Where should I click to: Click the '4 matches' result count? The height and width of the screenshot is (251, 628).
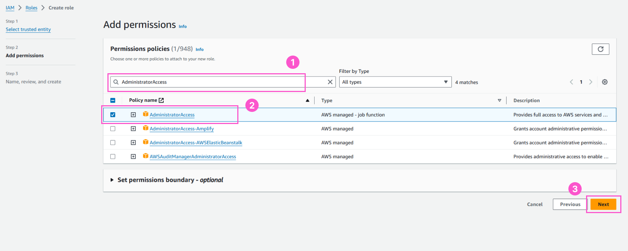coord(466,82)
